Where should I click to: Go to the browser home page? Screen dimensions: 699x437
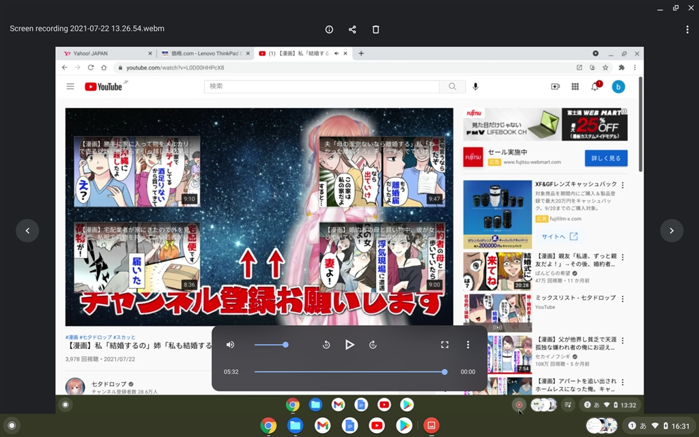pos(104,68)
